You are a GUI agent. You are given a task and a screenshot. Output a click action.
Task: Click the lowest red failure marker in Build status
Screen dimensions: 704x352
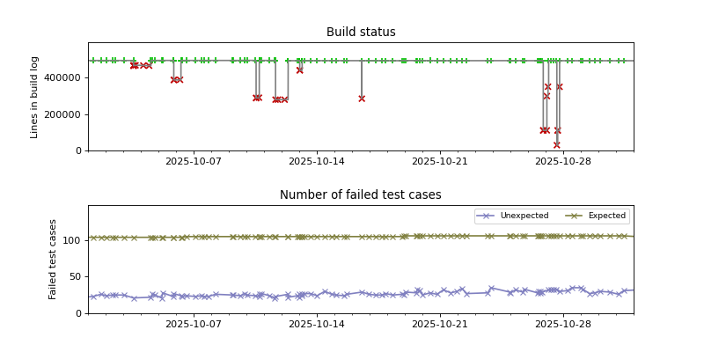556,145
